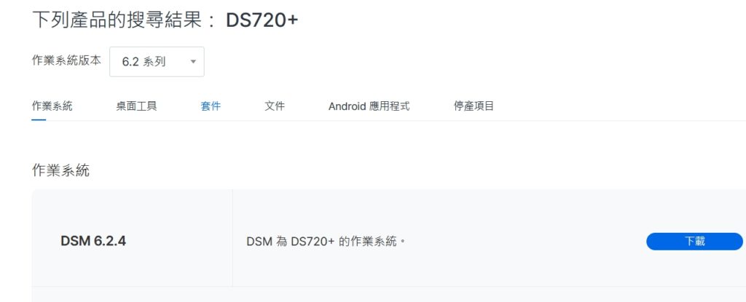Open the 套件 tab
This screenshot has width=746, height=302.
click(211, 106)
